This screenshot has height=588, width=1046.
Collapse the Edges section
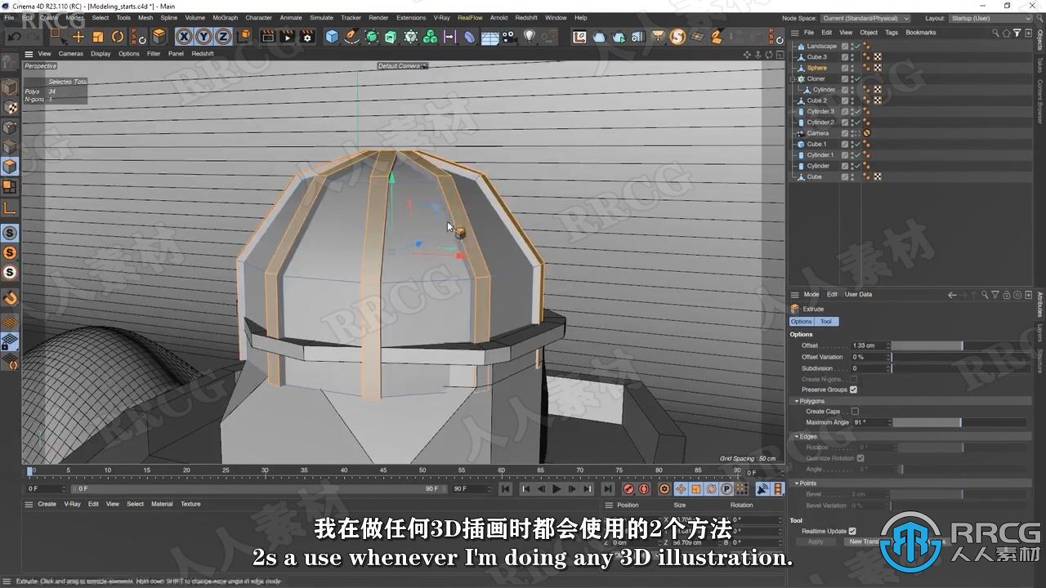[x=797, y=437]
